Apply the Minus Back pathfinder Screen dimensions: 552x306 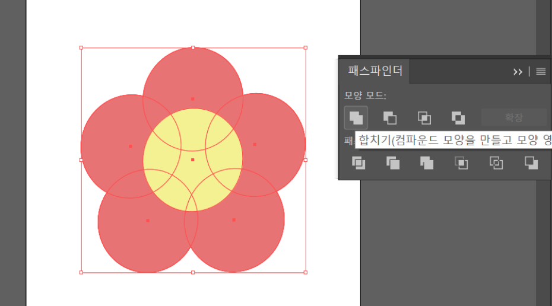[x=531, y=162]
